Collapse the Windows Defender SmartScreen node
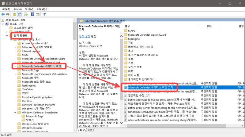The image size is (245, 137). pyautogui.click(x=15, y=112)
